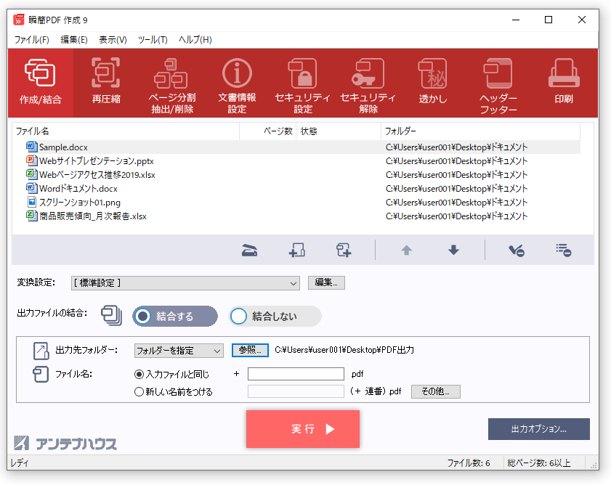Image resolution: width=611 pixels, height=485 pixels.
Task: Open ヘッダーフッター tool
Action: (498, 83)
